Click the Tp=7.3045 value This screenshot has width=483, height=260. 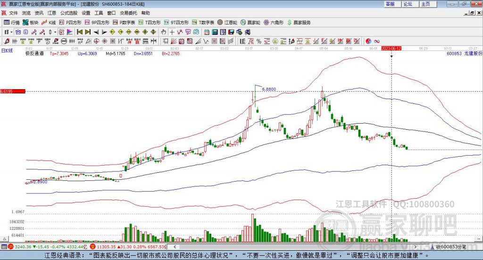click(59, 54)
